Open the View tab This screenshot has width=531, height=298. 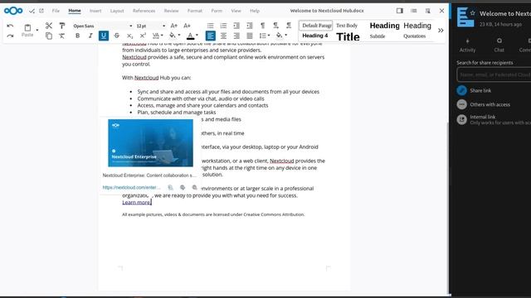(236, 11)
